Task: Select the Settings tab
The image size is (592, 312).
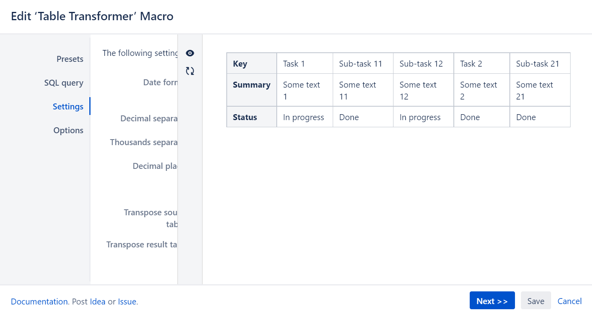Action: (68, 107)
